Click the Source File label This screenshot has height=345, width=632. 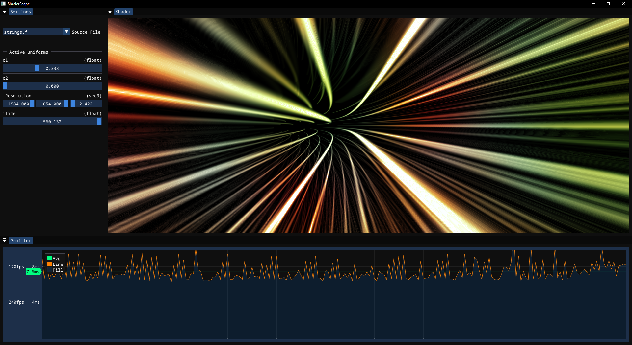(x=86, y=32)
